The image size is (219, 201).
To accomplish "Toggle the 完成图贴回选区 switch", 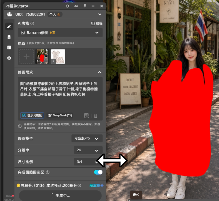I will click(98, 172).
